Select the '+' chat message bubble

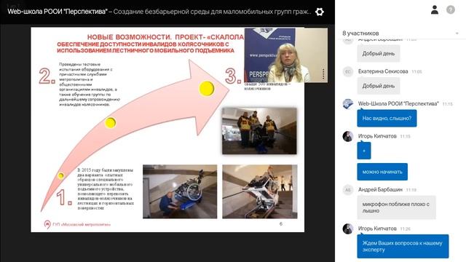(364, 151)
